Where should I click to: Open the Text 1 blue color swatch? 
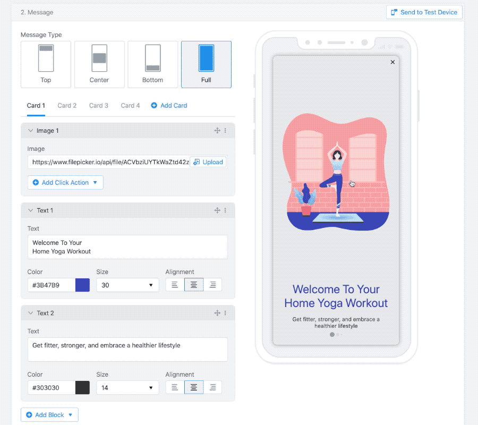(82, 285)
